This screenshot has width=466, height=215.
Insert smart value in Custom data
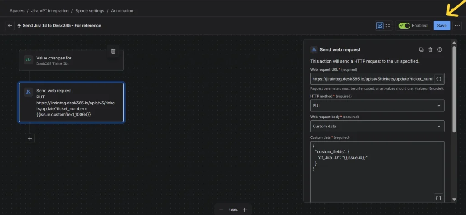(438, 198)
